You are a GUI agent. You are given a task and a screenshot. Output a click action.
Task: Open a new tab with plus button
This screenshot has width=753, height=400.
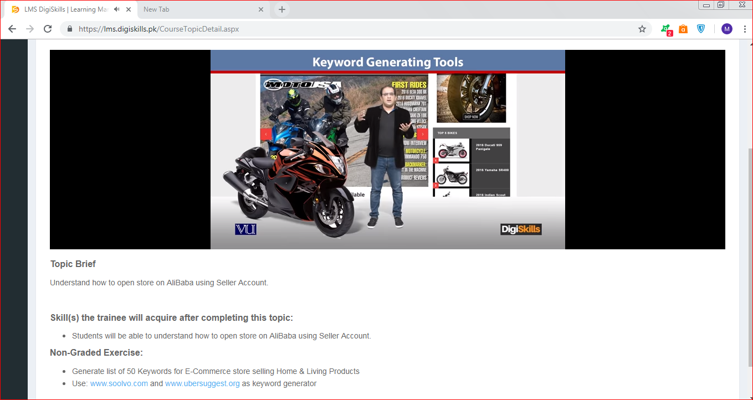[x=282, y=9]
